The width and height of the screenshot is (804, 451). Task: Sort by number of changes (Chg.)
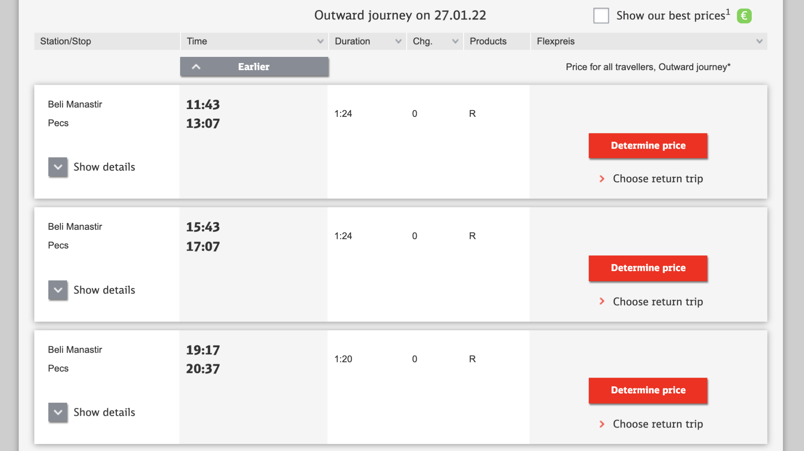[435, 41]
